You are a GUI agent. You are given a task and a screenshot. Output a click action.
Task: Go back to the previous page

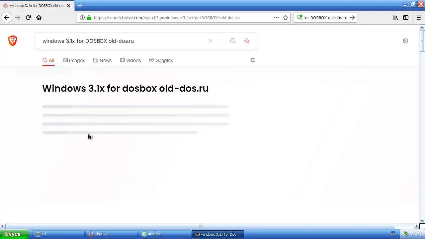[7, 18]
